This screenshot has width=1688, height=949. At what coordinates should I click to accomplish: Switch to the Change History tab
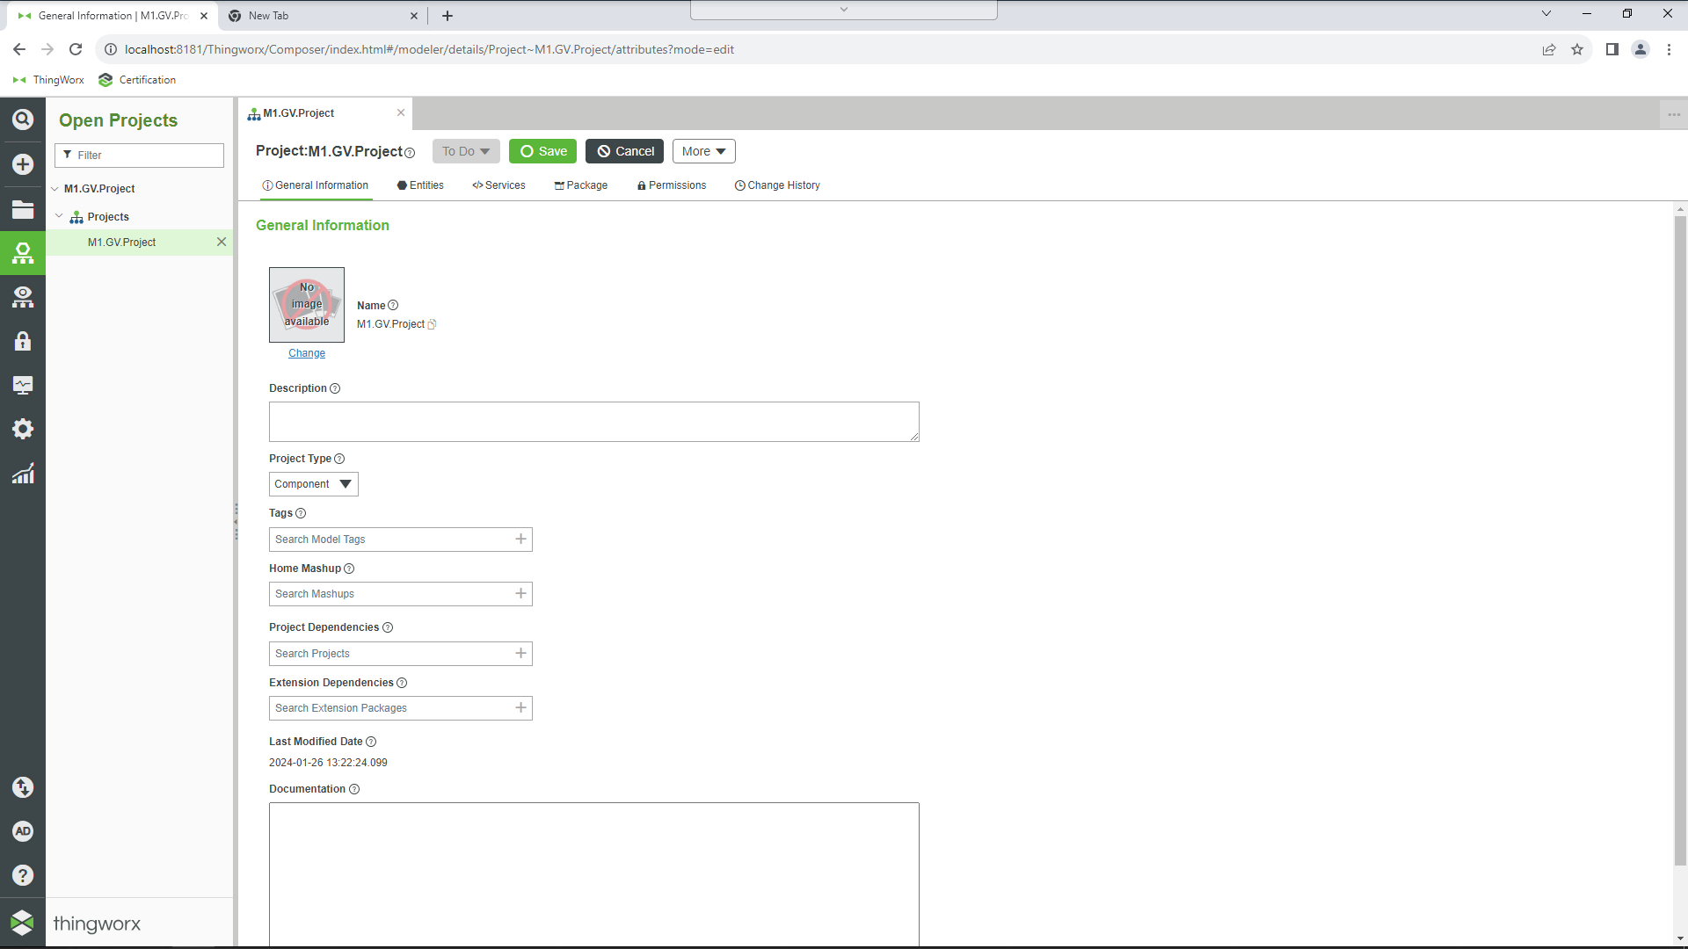(x=777, y=185)
